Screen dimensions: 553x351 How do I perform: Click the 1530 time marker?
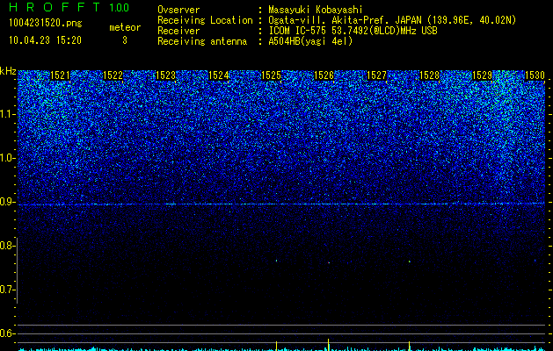coord(535,75)
